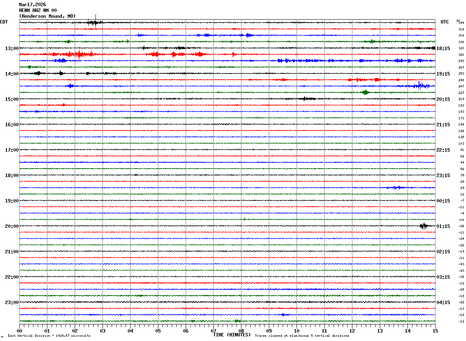Select the 14:00 CDT row label
The height and width of the screenshot is (341, 466).
tap(12, 74)
